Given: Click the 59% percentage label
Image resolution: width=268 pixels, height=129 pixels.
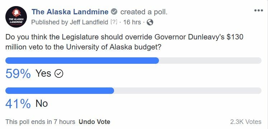Looking at the screenshot, I should 18,74.
